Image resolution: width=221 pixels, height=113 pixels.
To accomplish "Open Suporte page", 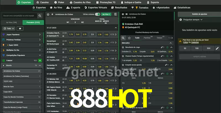I will 153,2.
